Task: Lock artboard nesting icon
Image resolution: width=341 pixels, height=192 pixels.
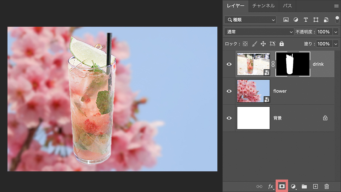Action: click(272, 44)
